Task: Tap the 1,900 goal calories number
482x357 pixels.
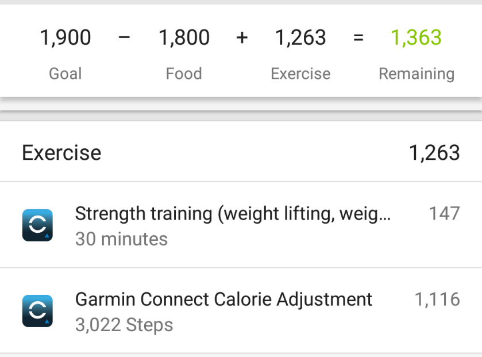Action: [x=65, y=38]
